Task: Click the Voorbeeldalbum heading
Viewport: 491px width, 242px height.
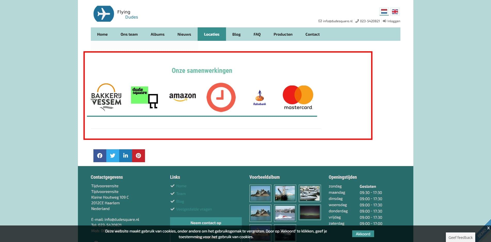Action: [264, 177]
